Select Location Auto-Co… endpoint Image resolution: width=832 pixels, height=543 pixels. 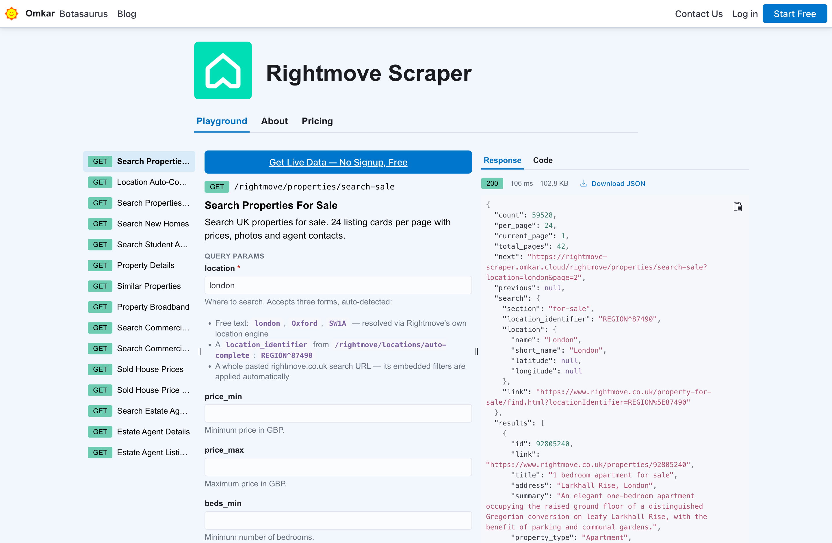point(139,182)
